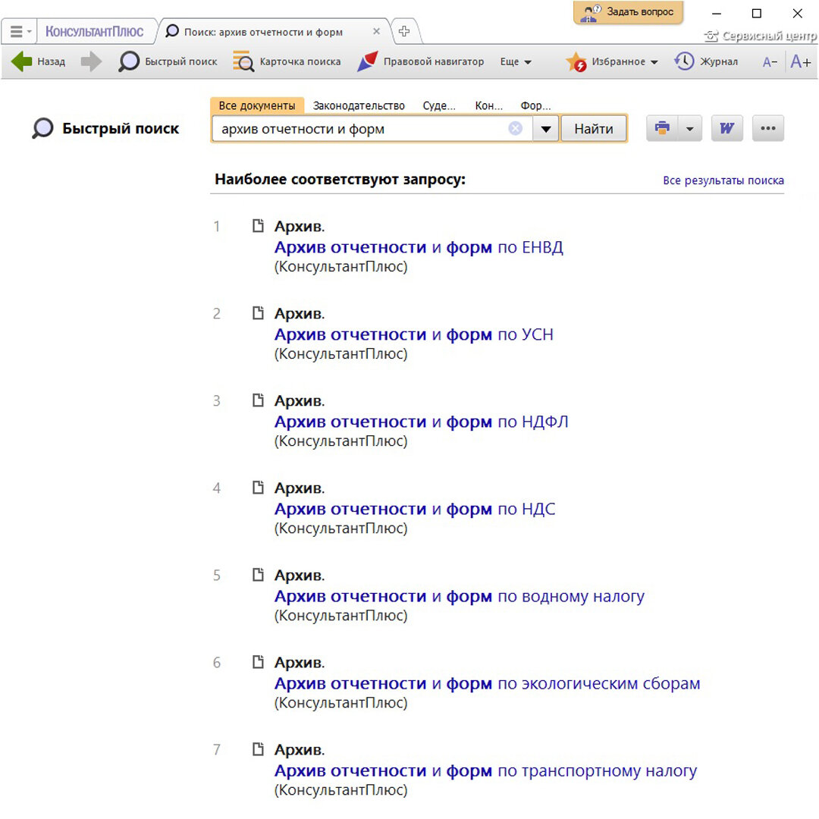819x819 pixels.
Task: Click document icon of result 5
Action: click(258, 575)
